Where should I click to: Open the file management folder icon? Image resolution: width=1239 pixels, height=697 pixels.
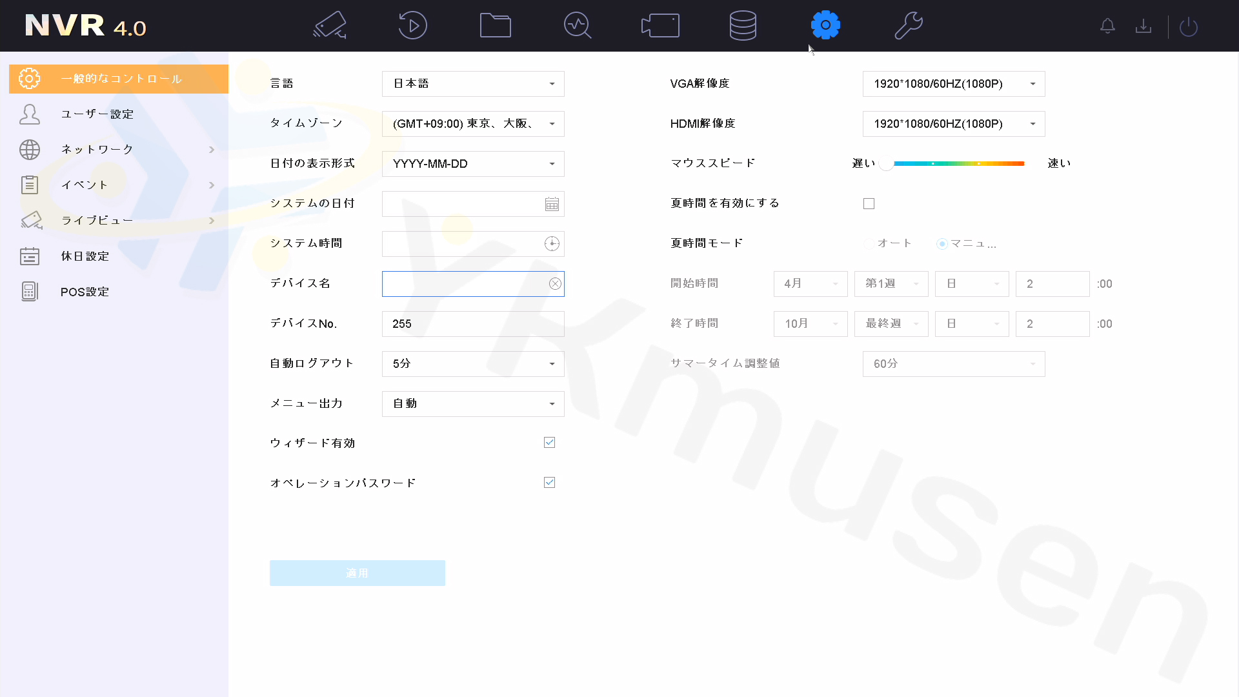494,25
